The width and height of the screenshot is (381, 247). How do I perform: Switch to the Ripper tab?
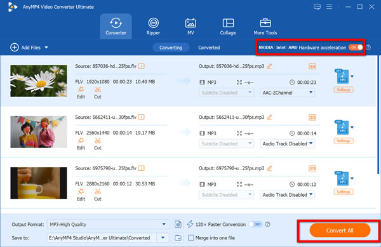pyautogui.click(x=153, y=26)
